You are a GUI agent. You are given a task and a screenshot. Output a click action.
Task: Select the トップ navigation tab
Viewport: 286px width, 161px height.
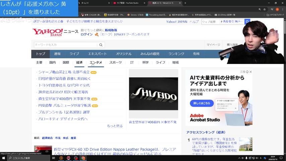[x=41, y=54]
